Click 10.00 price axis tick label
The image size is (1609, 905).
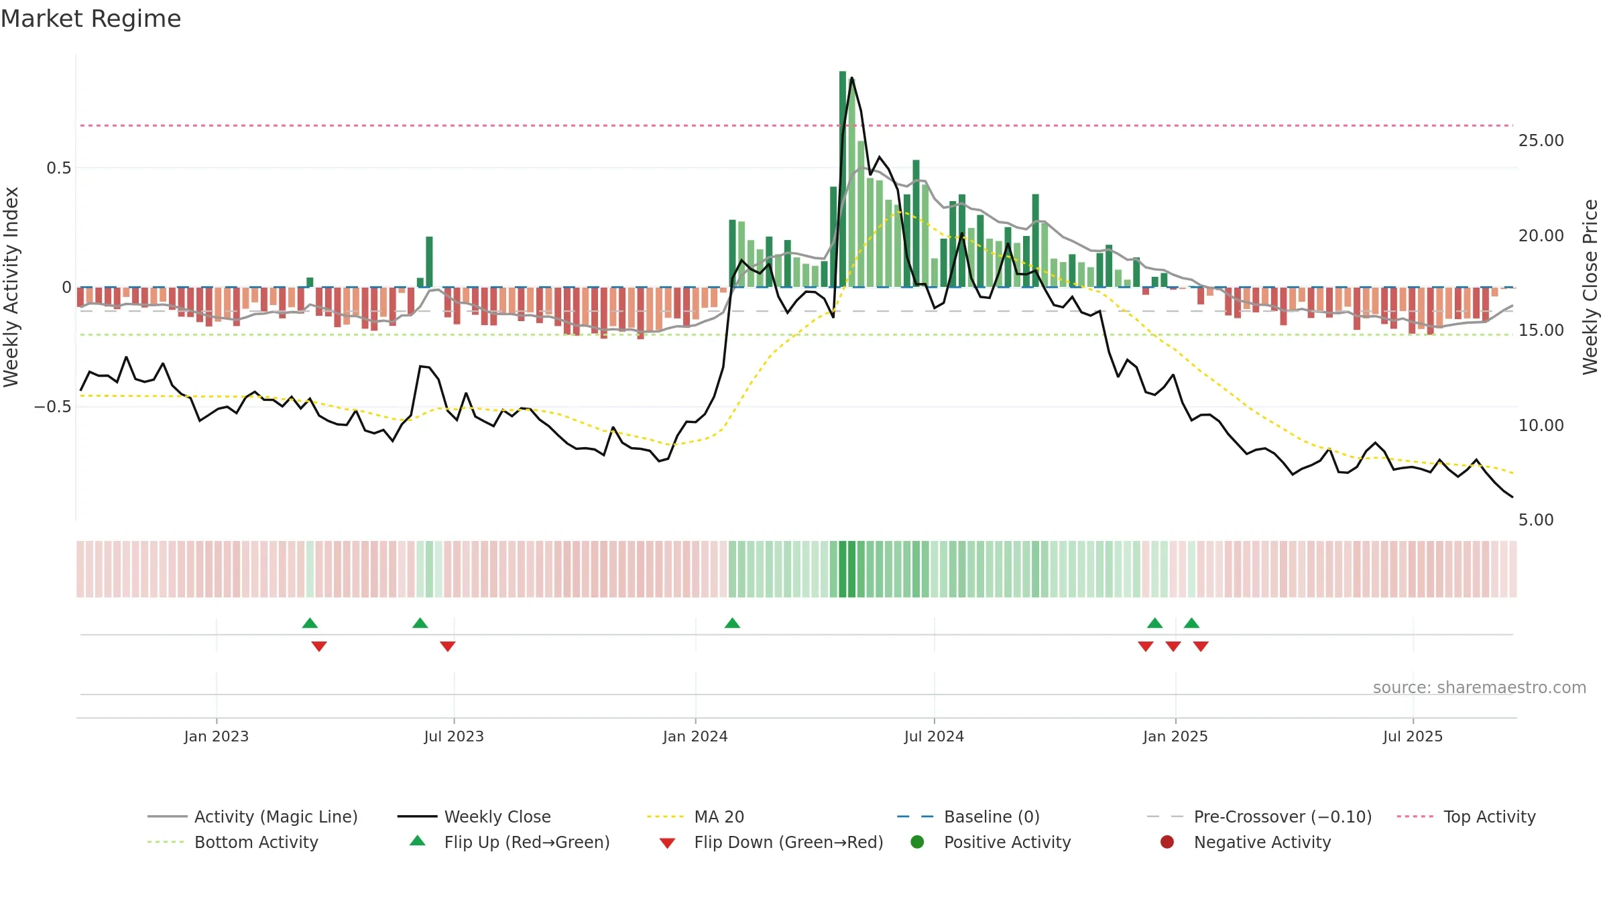1541,426
